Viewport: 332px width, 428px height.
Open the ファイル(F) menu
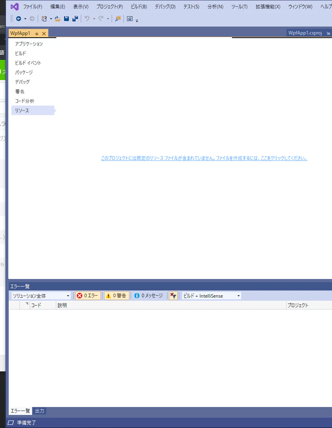[x=32, y=7]
